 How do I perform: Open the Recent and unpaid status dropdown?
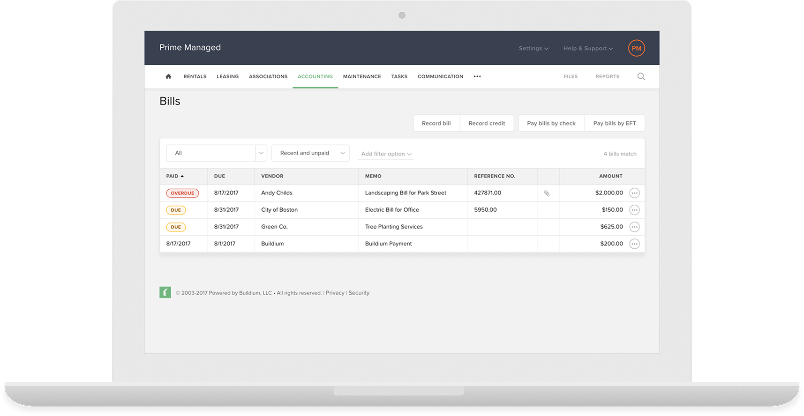(x=310, y=153)
